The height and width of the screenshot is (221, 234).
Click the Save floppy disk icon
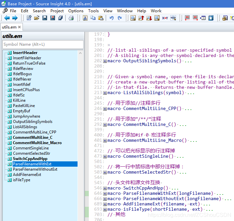click(45, 18)
